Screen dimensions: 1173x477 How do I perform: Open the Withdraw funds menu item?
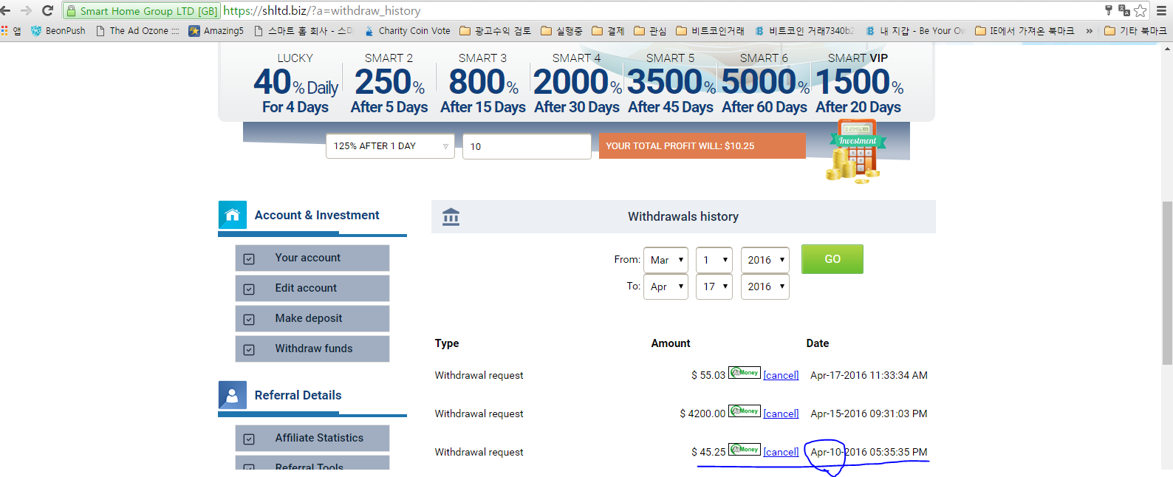pos(313,349)
